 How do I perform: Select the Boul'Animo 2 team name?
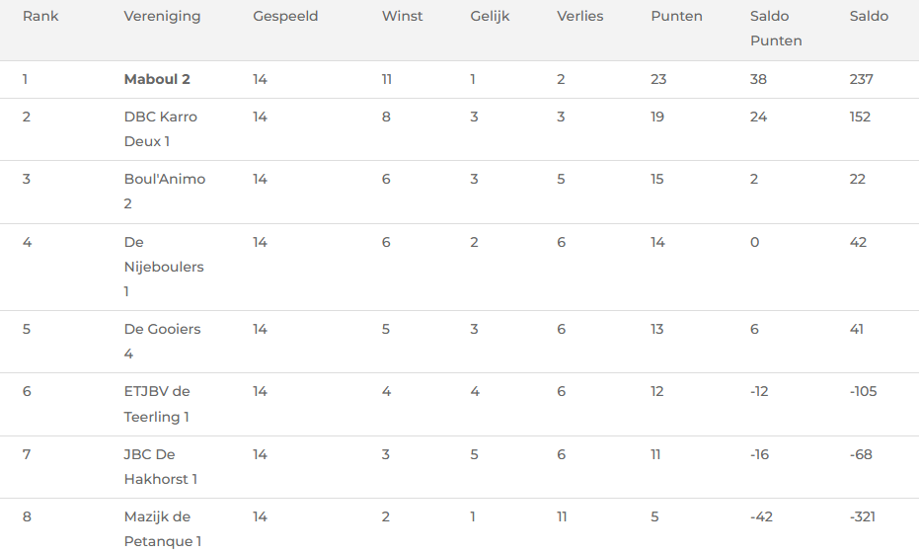tap(165, 192)
